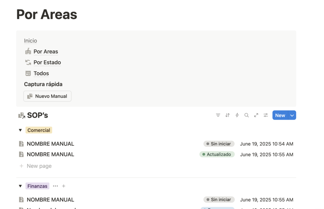Open search in SOP's database
The width and height of the screenshot is (324, 209).
point(247,115)
